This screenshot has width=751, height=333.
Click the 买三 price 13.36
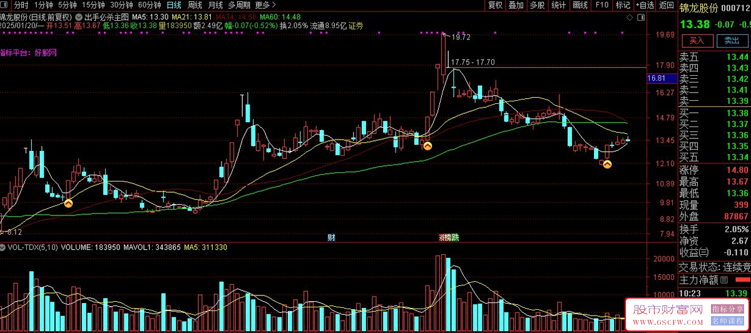click(x=737, y=135)
